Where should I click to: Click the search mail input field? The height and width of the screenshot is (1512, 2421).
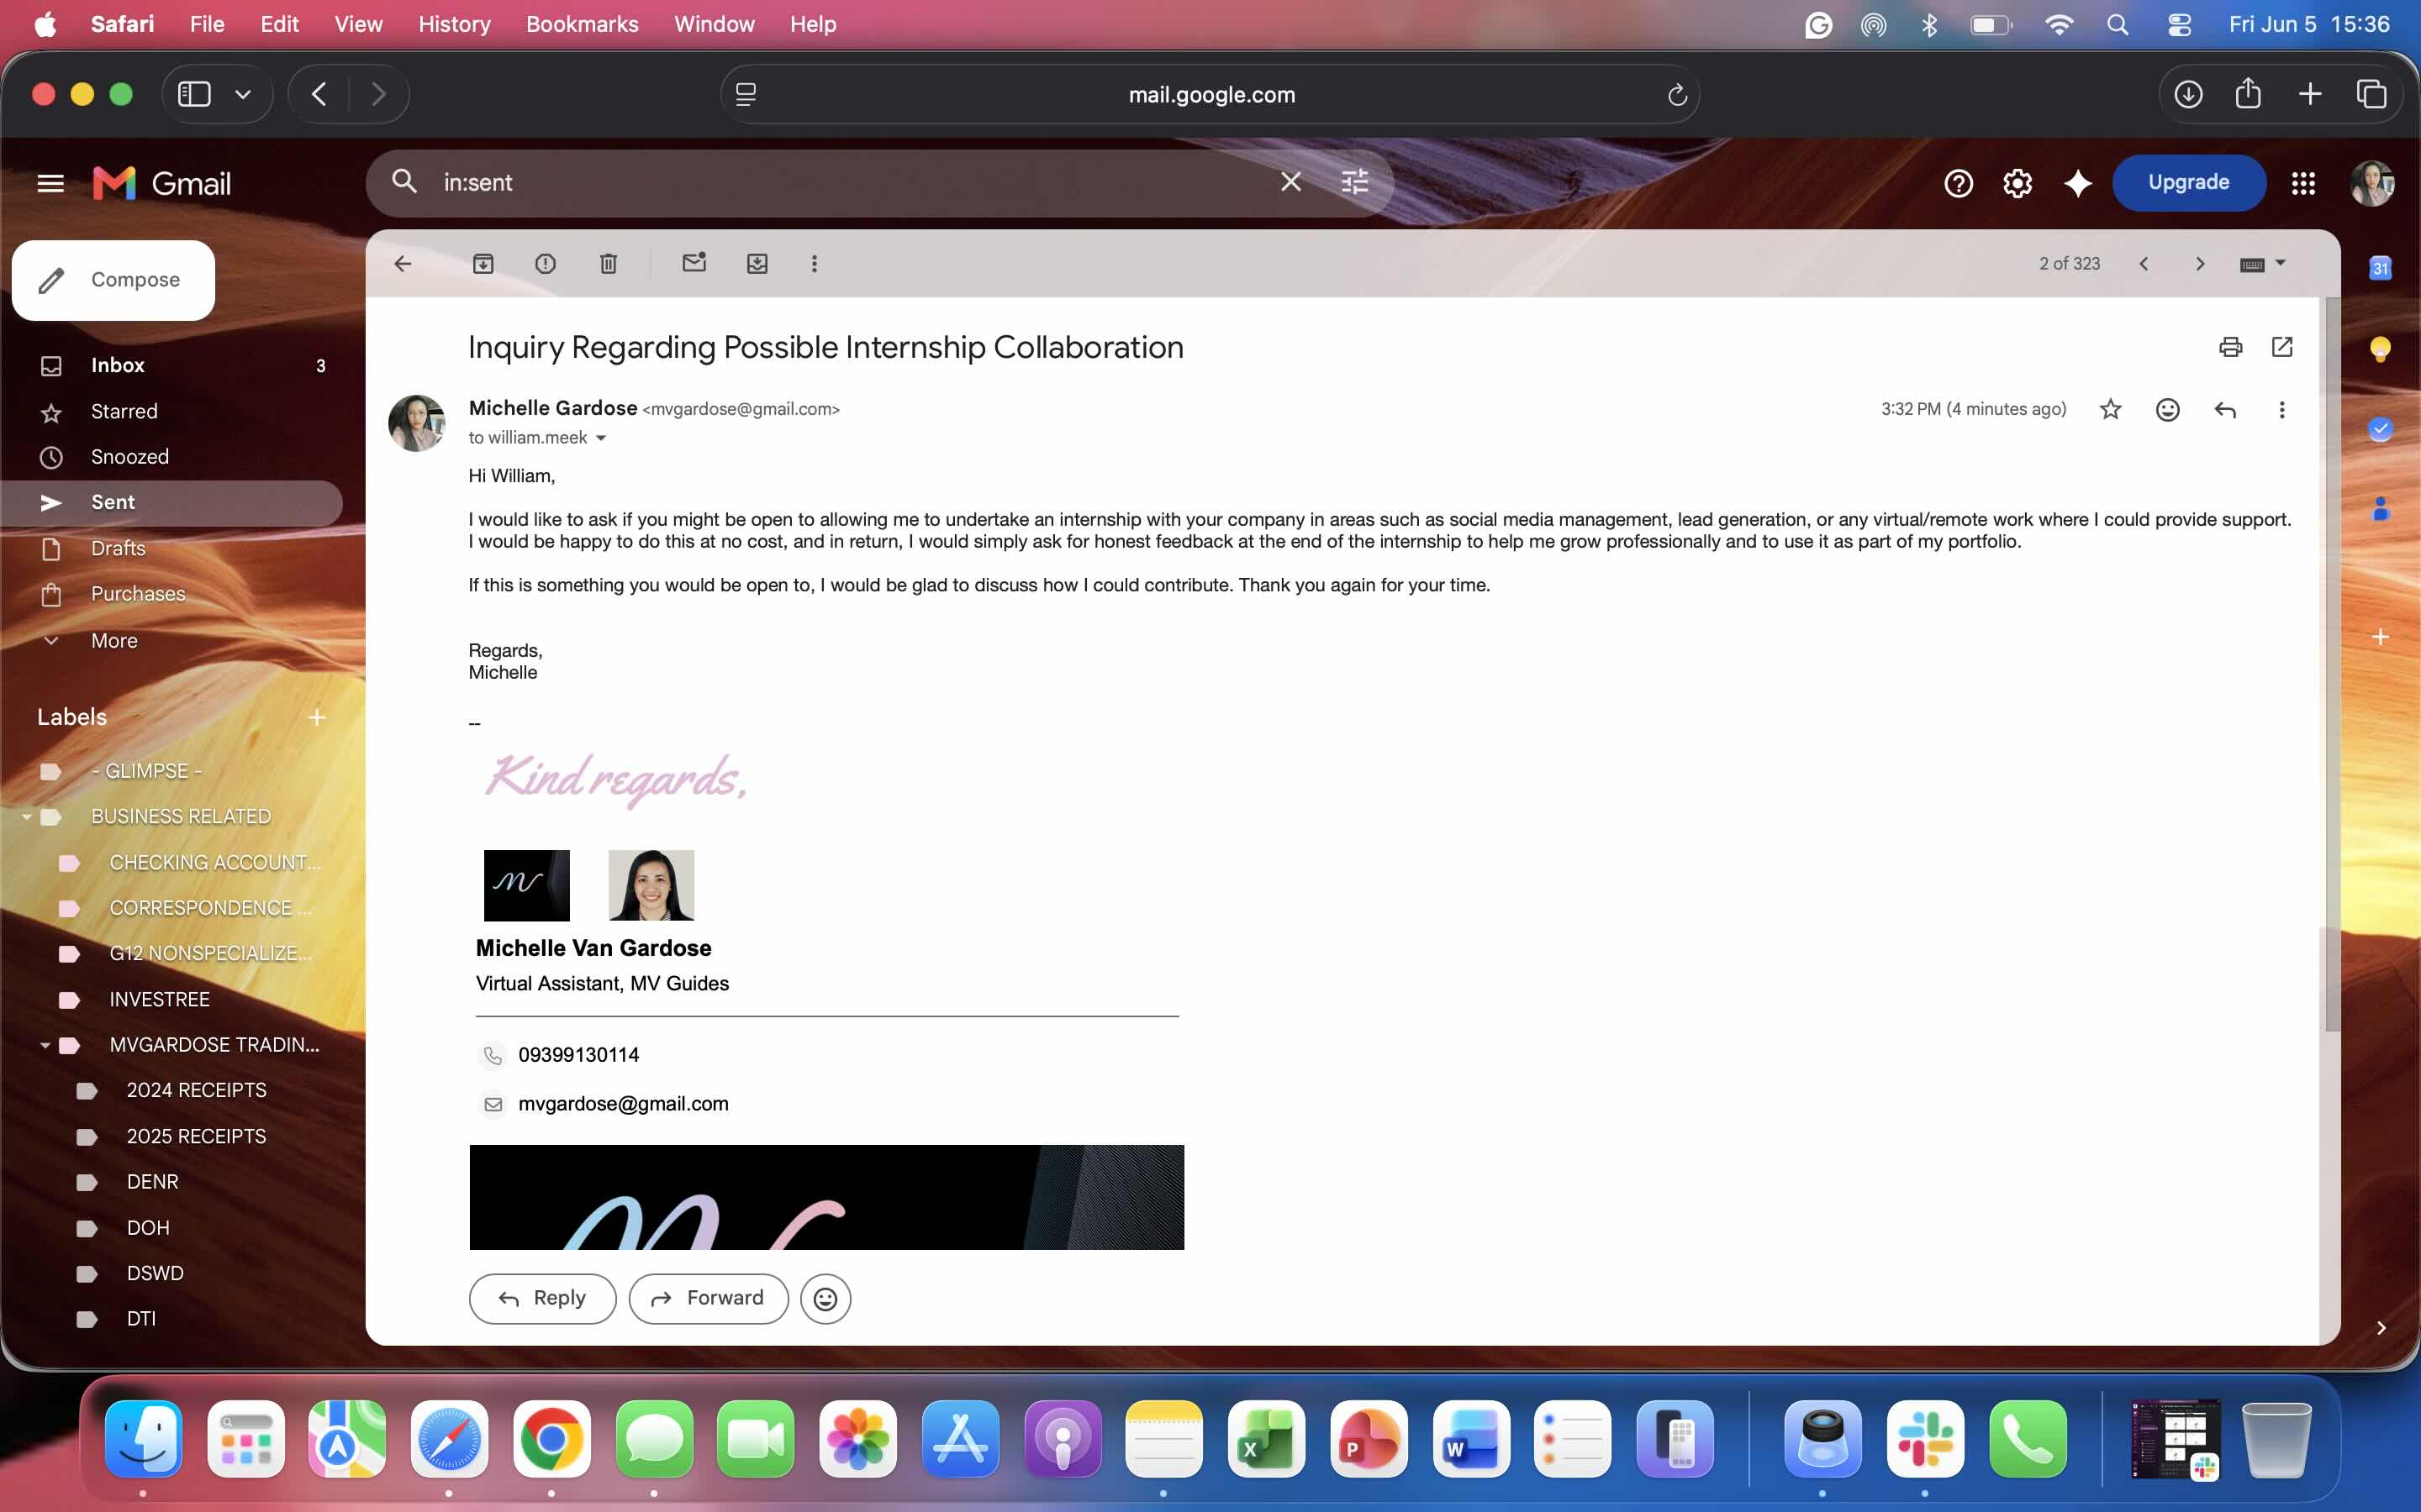coord(851,183)
